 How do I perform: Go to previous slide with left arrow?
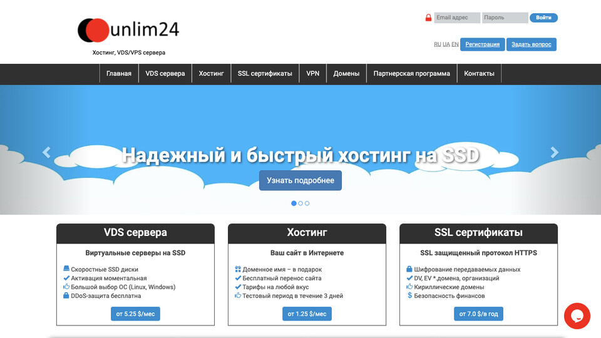point(46,152)
